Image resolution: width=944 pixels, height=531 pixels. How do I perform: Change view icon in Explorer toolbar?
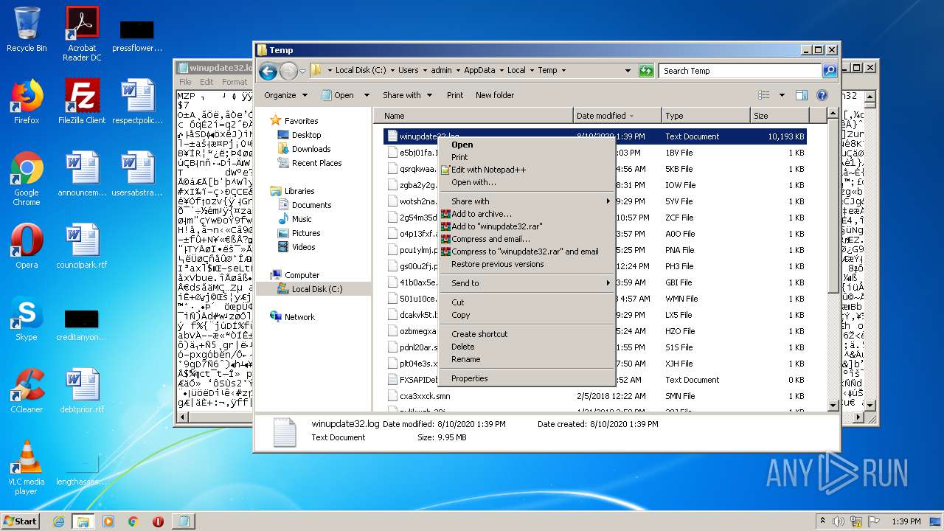pos(764,95)
